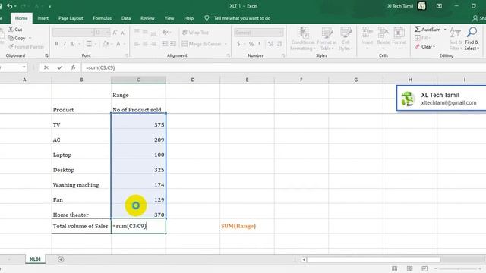Apply Percent Style format
This screenshot has height=273, width=486.
click(x=251, y=44)
